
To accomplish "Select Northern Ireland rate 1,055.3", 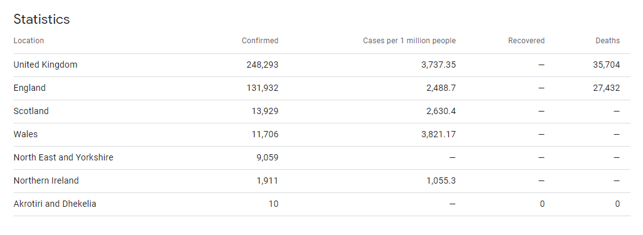I will [441, 180].
